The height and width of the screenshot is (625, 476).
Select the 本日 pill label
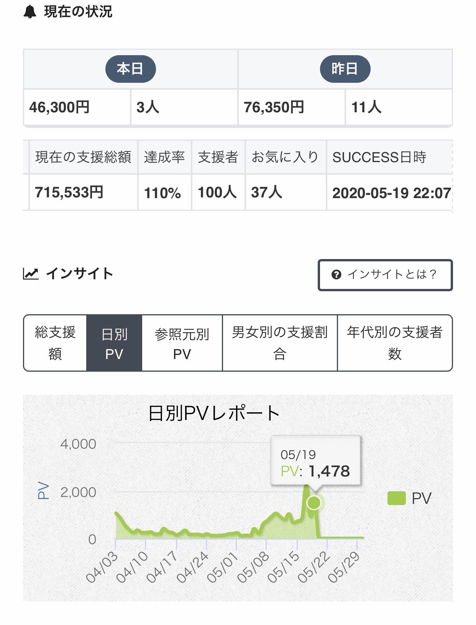point(130,69)
